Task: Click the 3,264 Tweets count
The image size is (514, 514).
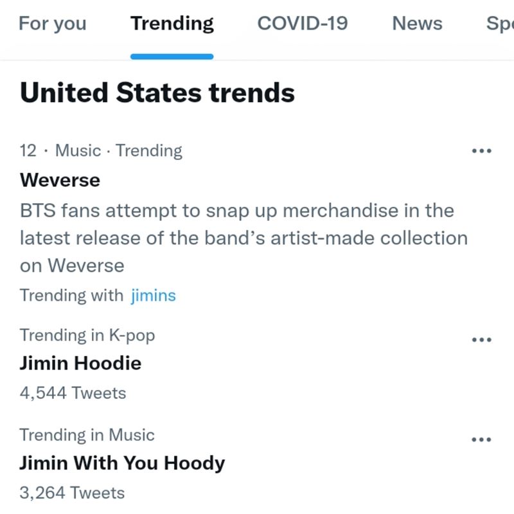Action: 72,493
